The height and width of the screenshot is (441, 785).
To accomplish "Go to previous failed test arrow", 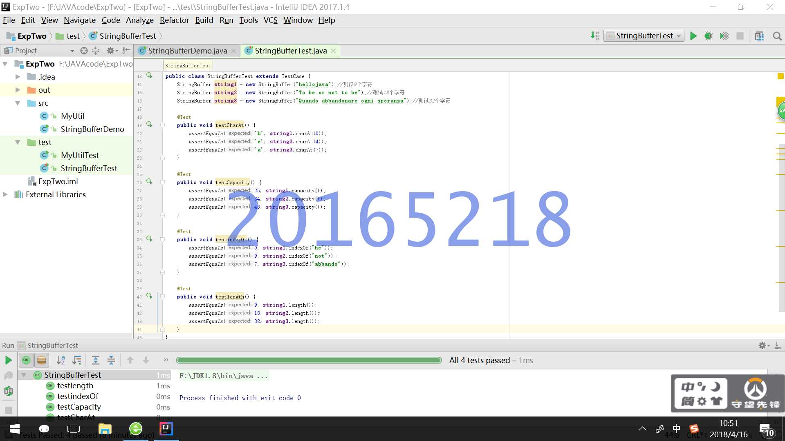I will [130, 360].
